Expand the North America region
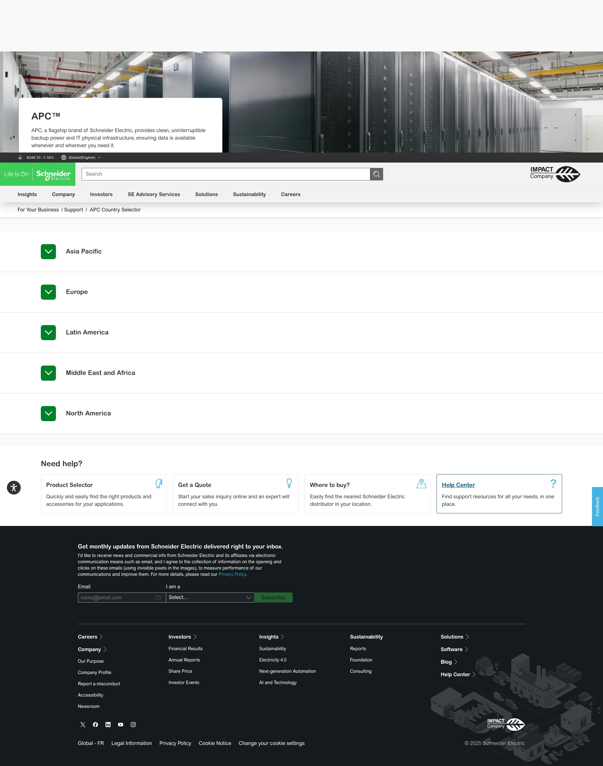This screenshot has height=766, width=603. [x=48, y=414]
